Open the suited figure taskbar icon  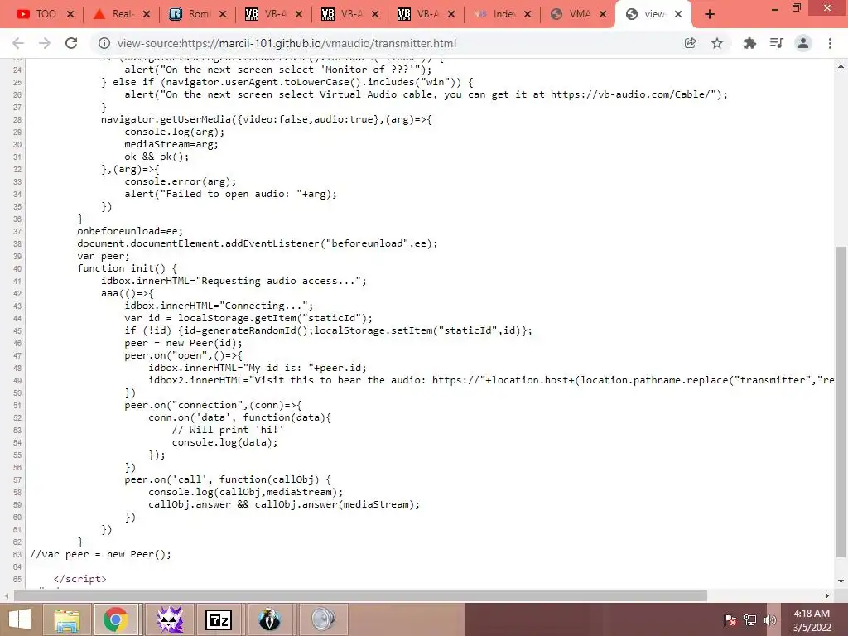269,619
